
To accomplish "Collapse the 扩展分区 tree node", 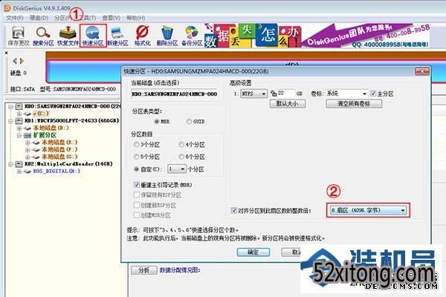I will (x=19, y=135).
